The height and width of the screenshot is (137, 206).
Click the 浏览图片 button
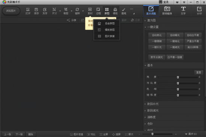point(11,11)
